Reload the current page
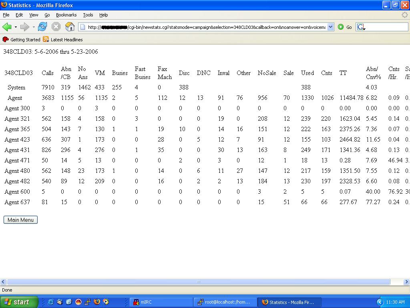This screenshot has width=410, height=308. tap(42, 27)
